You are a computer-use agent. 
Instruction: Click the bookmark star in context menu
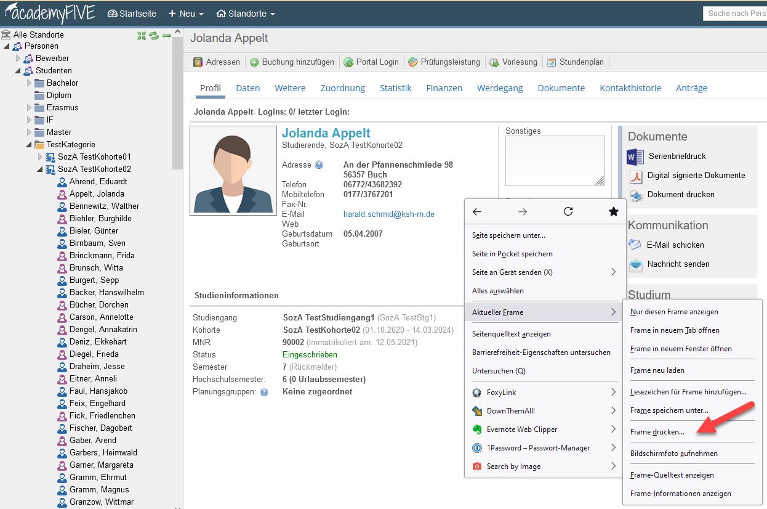(x=613, y=212)
